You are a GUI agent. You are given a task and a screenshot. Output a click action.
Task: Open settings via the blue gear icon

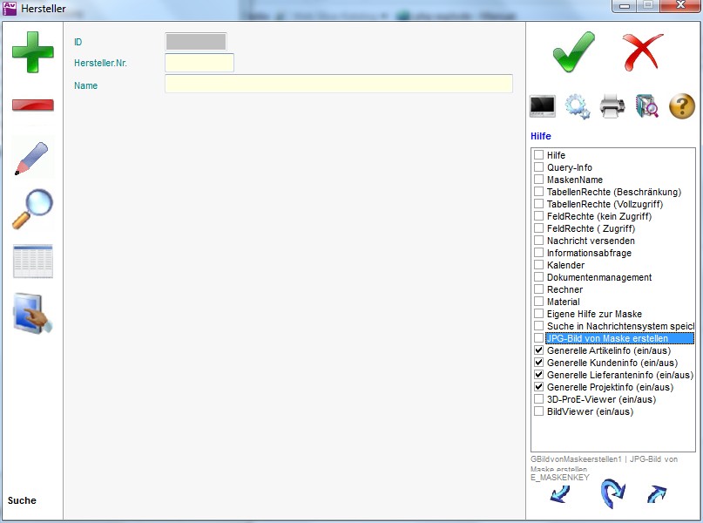point(577,106)
